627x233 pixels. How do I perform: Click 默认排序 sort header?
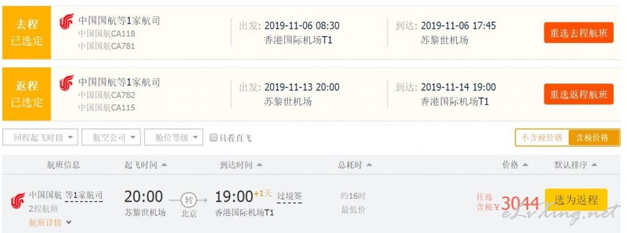coord(576,165)
